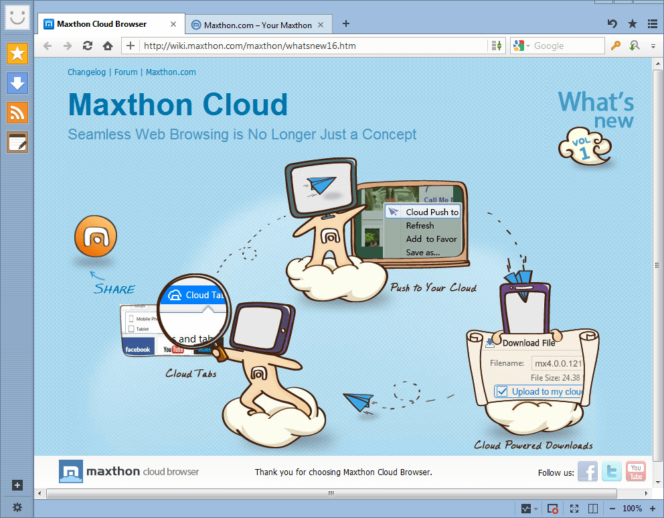The height and width of the screenshot is (518, 664).
Task: Open the dropdown arrow beside the monitor icon
Action: 535,509
